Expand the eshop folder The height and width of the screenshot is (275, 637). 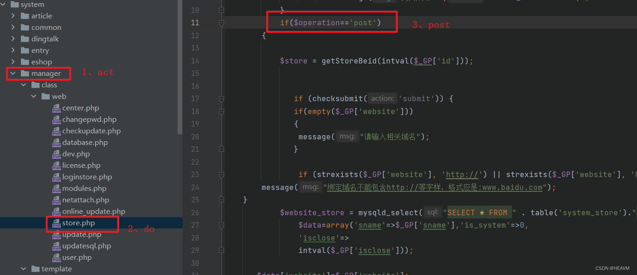pos(12,62)
